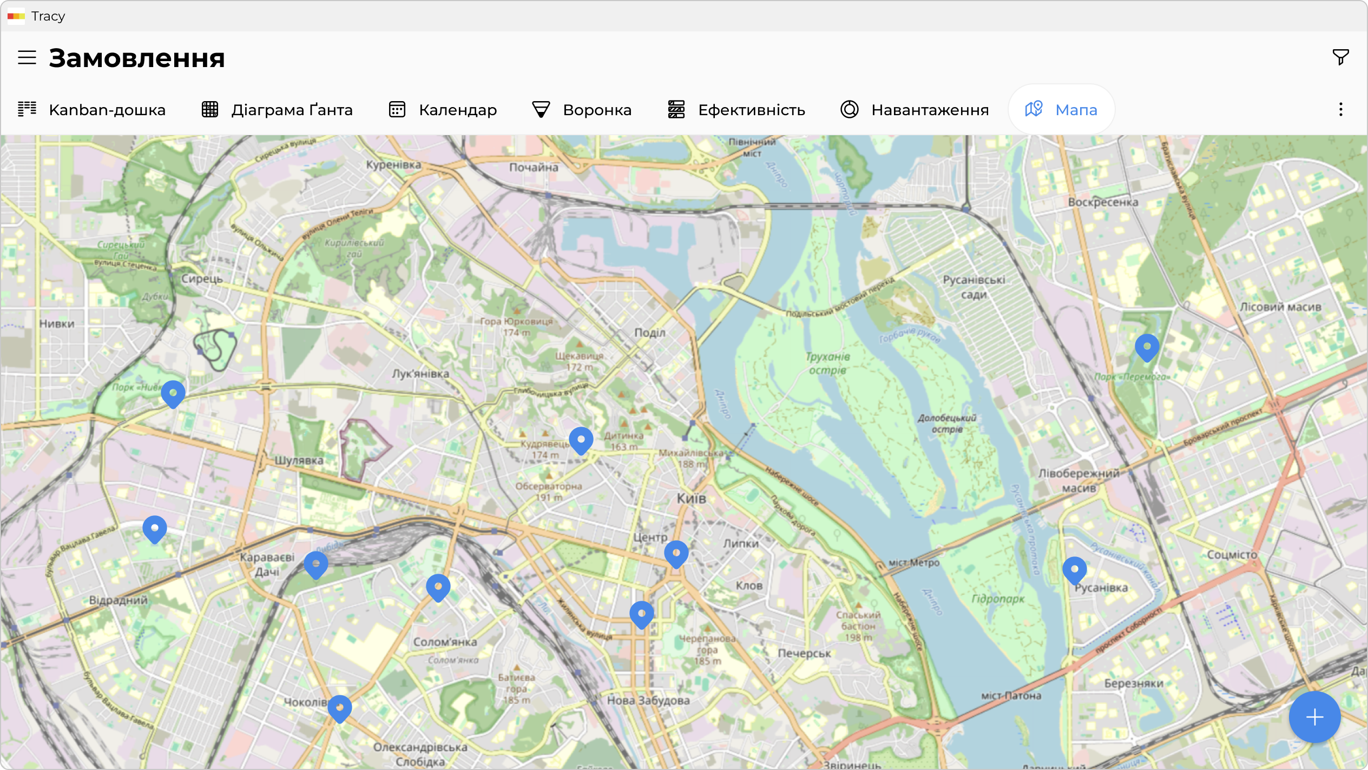Open the Ефективність tab

736,110
